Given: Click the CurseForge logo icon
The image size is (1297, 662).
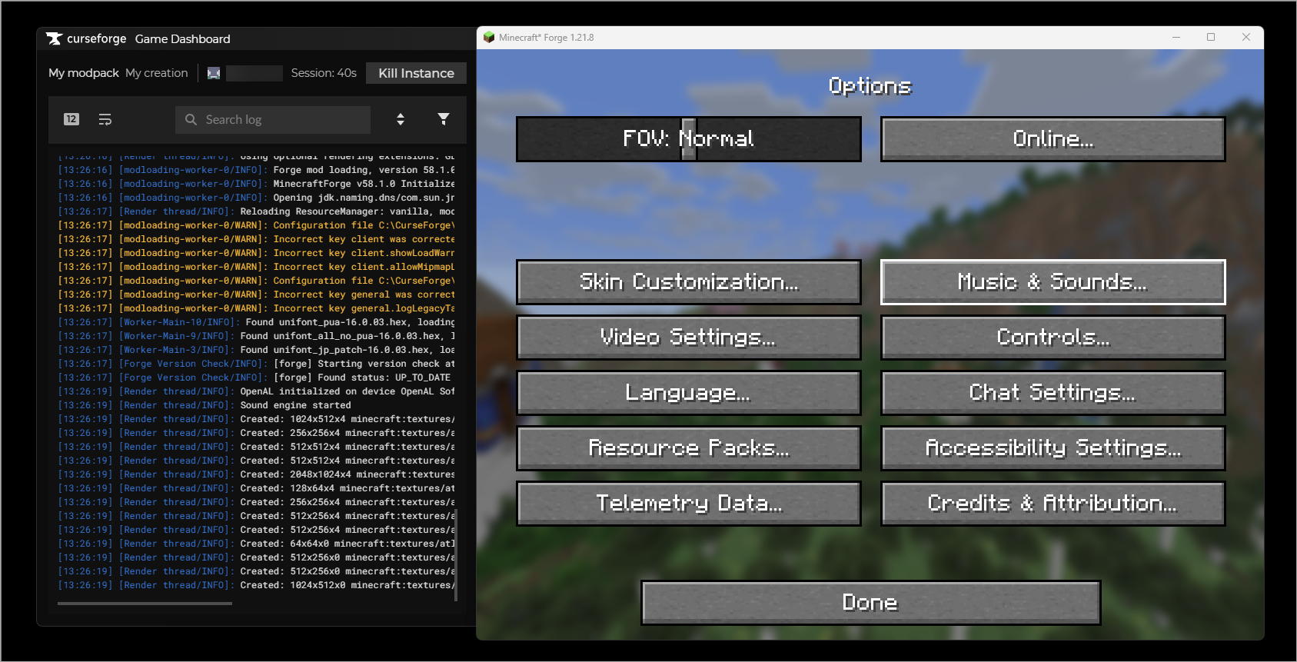Looking at the screenshot, I should pyautogui.click(x=54, y=38).
